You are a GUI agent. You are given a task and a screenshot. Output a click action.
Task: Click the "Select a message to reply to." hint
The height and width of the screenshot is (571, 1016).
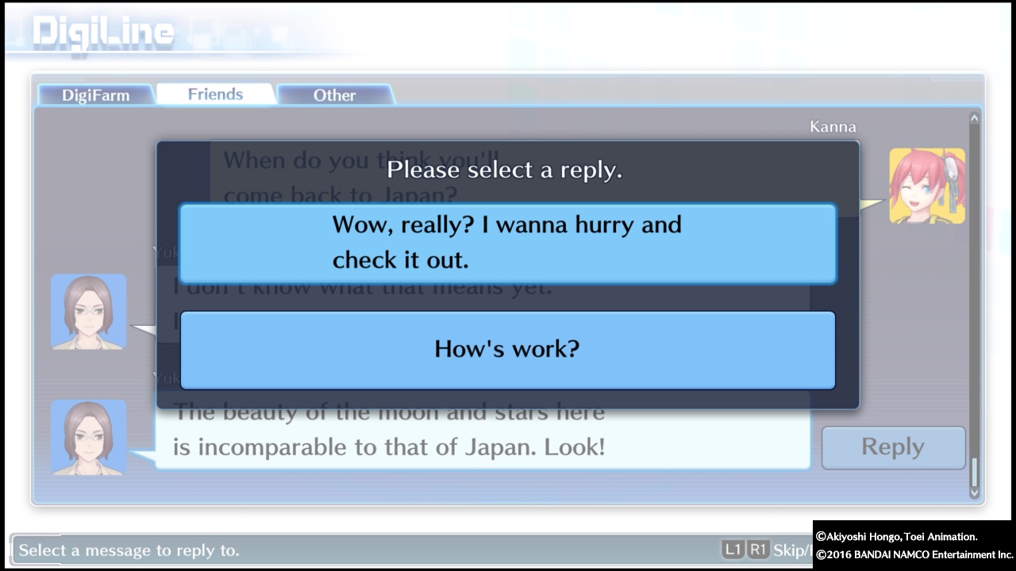(x=129, y=550)
